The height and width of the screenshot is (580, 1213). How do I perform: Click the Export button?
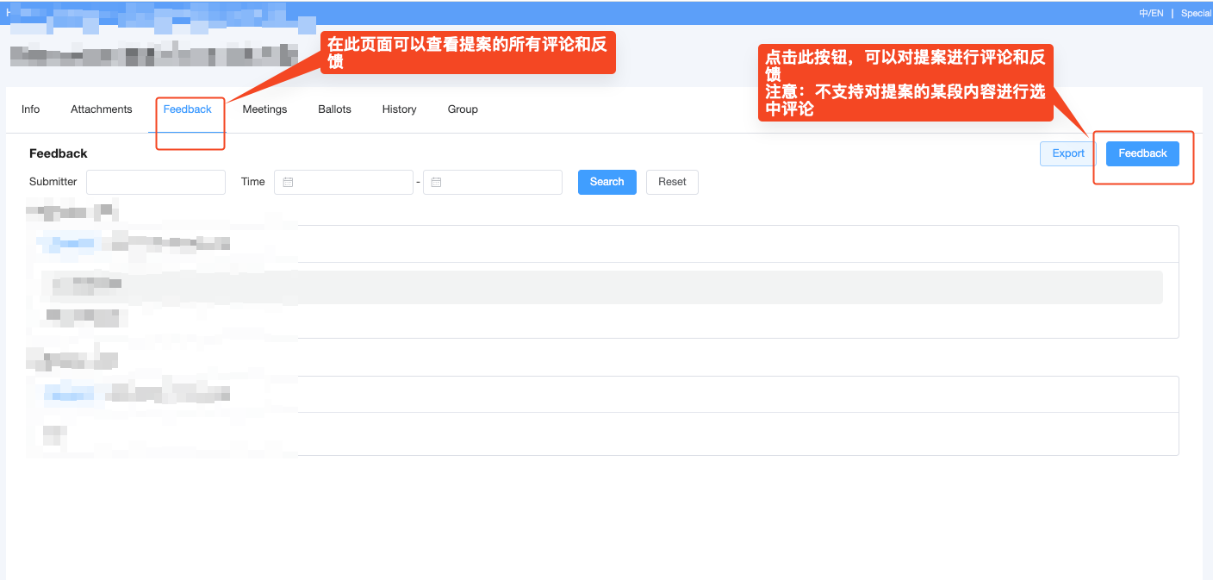pos(1068,153)
